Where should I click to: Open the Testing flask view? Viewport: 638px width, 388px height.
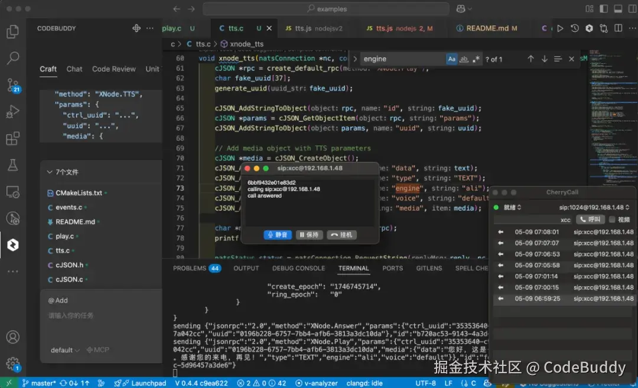(12, 165)
